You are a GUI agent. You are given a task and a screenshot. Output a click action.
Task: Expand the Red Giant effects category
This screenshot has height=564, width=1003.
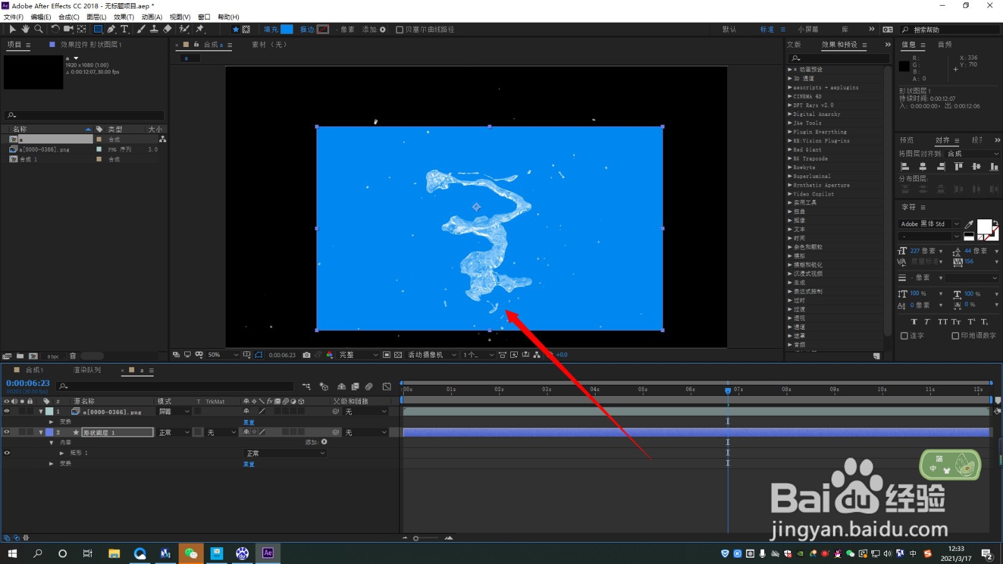[790, 150]
